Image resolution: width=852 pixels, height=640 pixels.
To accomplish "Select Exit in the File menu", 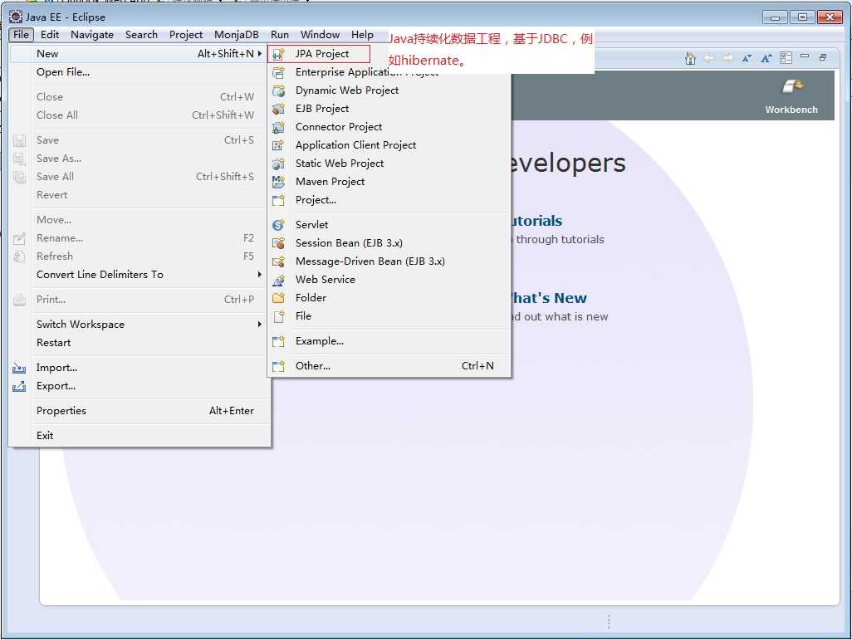I will pyautogui.click(x=140, y=436).
